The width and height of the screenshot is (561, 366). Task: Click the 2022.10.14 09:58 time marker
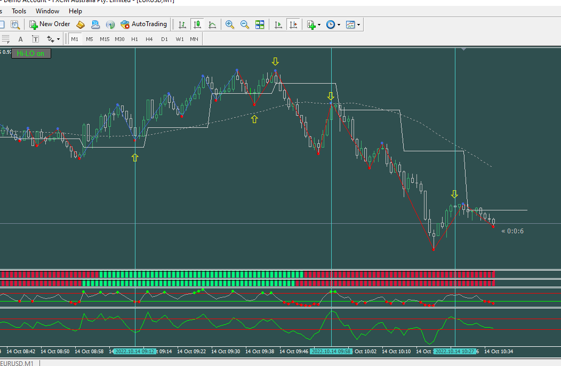tap(331, 351)
